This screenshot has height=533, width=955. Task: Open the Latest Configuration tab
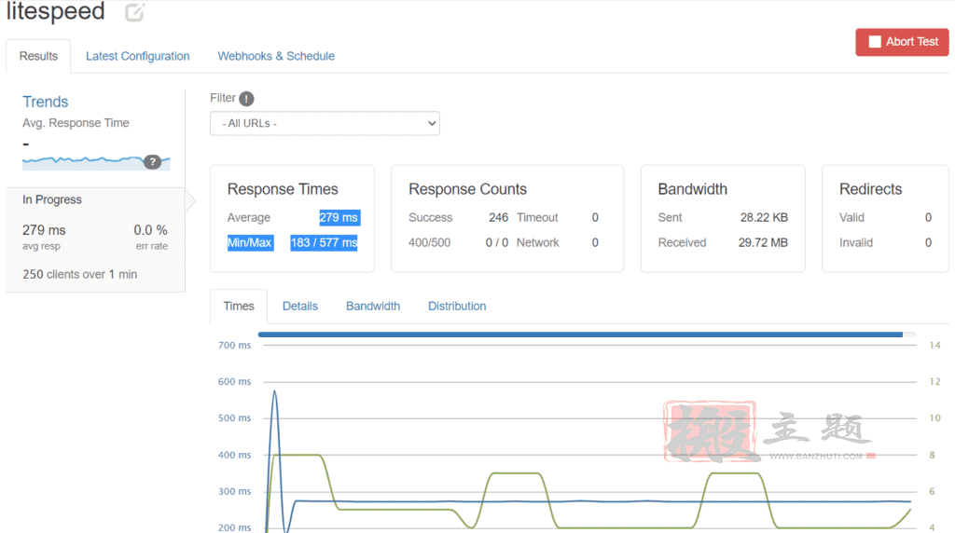138,56
